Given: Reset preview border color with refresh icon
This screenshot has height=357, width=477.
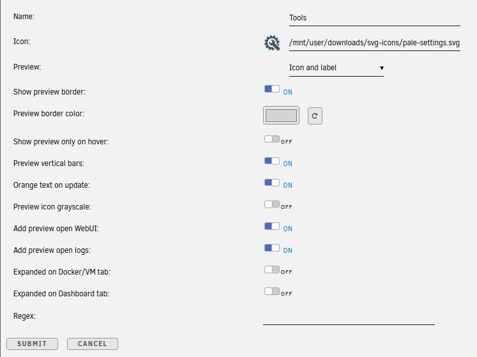Looking at the screenshot, I should point(315,116).
